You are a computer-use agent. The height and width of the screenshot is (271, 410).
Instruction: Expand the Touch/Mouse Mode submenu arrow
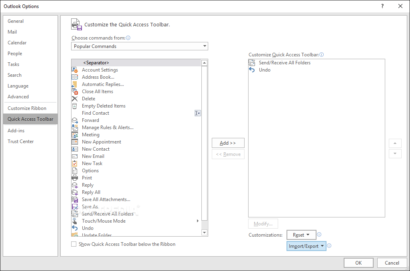tap(198, 221)
